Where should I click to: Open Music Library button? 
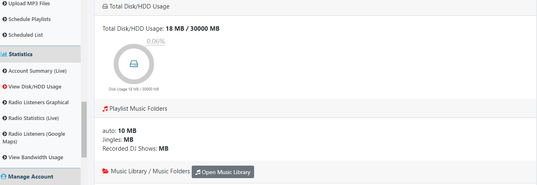(x=223, y=172)
